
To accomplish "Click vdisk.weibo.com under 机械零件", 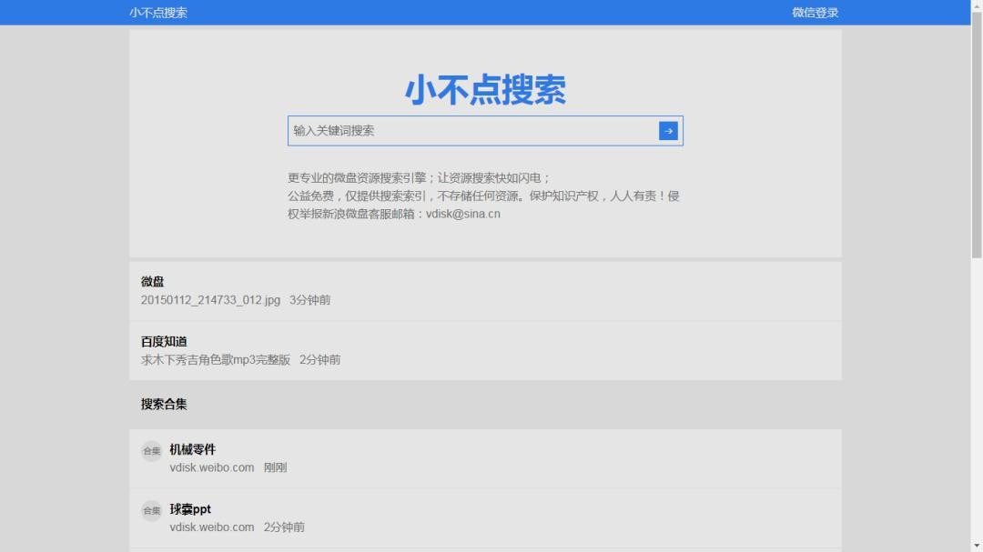I will pos(211,467).
